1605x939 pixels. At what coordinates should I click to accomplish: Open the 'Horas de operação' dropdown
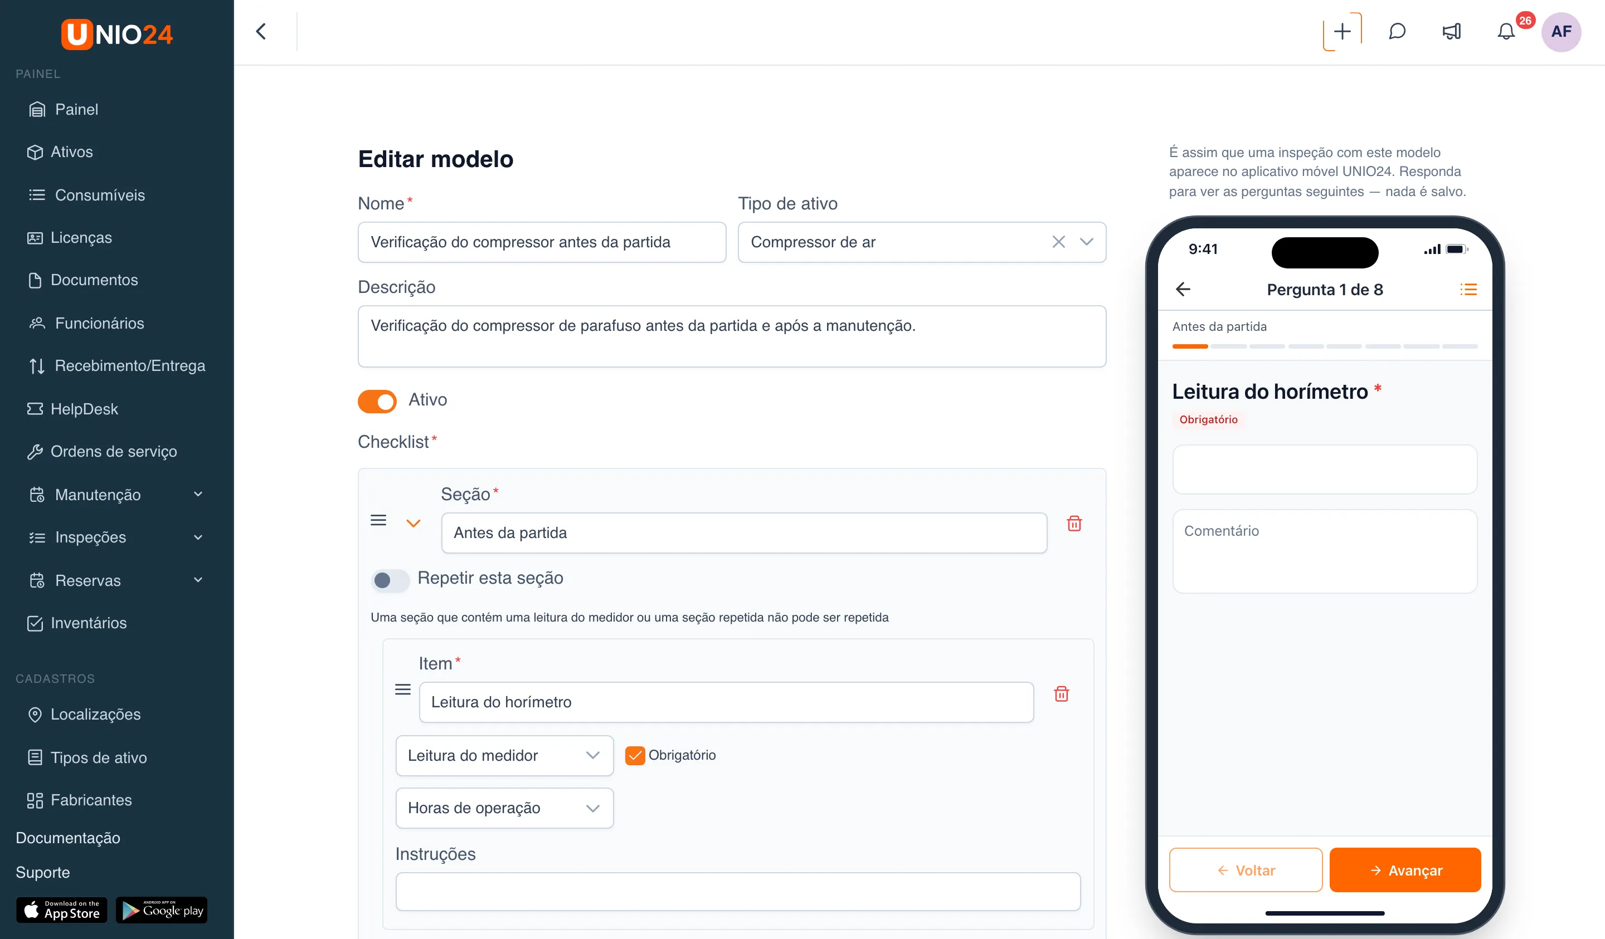coord(504,808)
